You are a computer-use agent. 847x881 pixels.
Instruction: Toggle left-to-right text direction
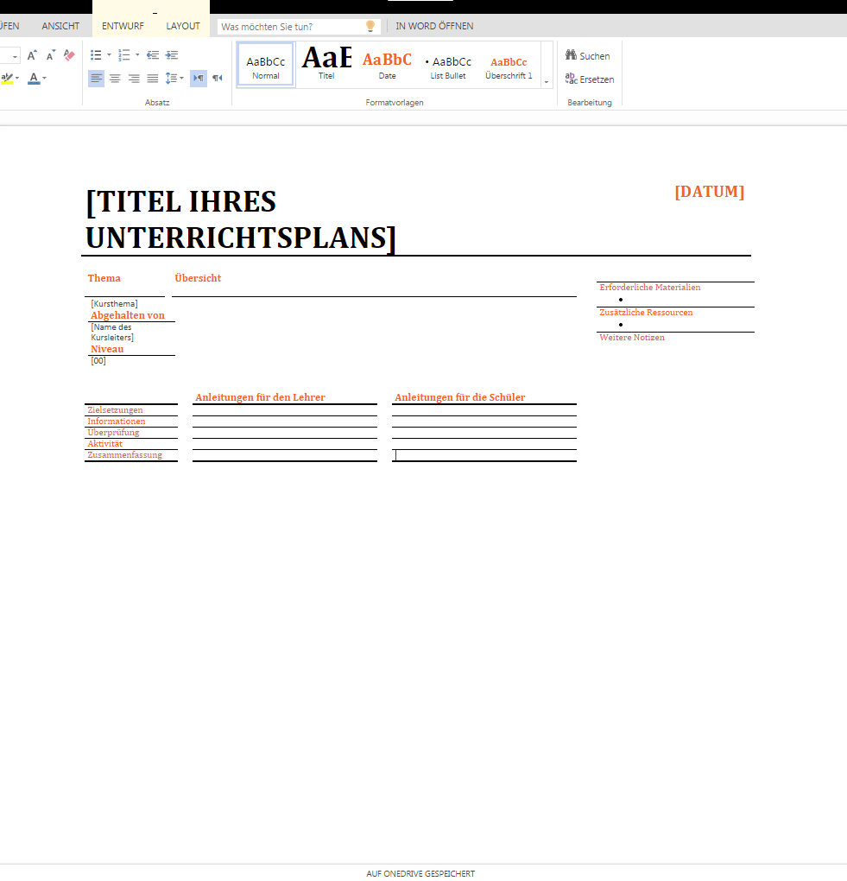(199, 78)
